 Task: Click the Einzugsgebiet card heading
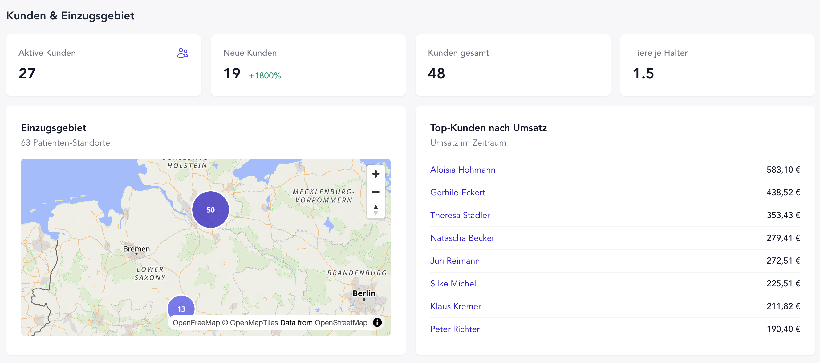(x=54, y=128)
